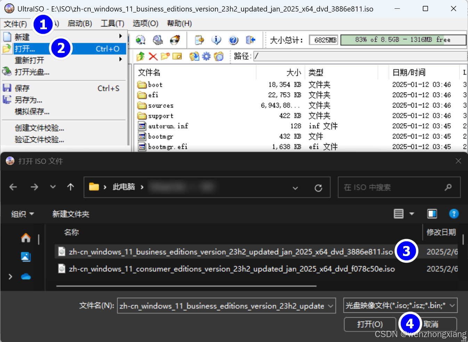Open the 选项(O) menu
The height and width of the screenshot is (342, 468).
pyautogui.click(x=145, y=23)
